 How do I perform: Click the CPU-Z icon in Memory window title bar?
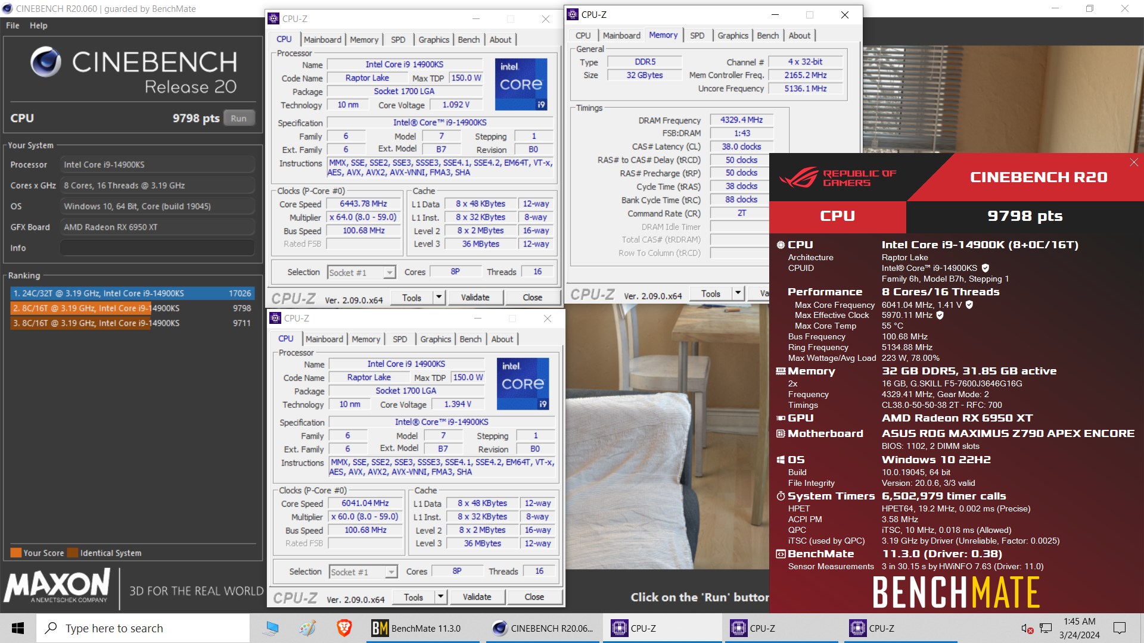(x=573, y=14)
